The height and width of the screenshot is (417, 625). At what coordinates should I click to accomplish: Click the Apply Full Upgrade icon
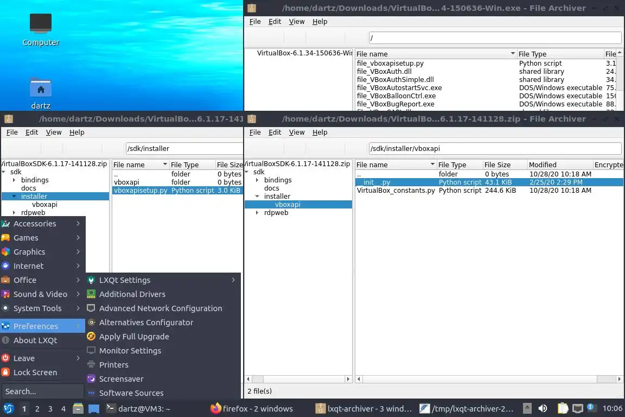coord(91,337)
